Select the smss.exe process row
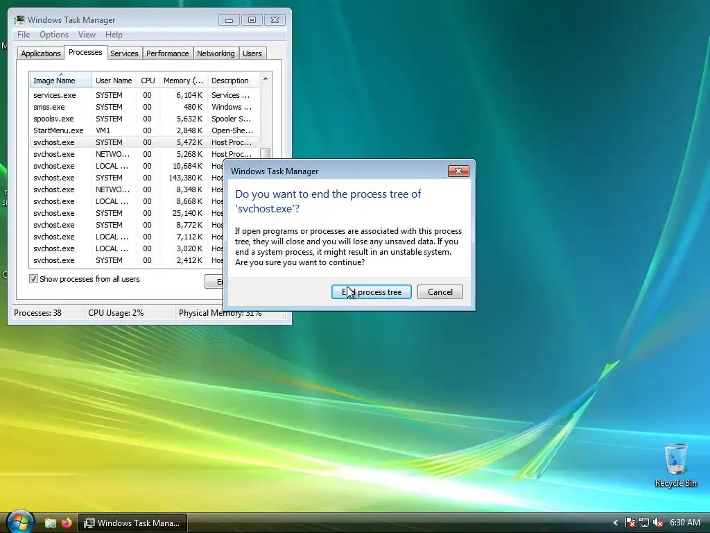710x533 pixels. (144, 107)
